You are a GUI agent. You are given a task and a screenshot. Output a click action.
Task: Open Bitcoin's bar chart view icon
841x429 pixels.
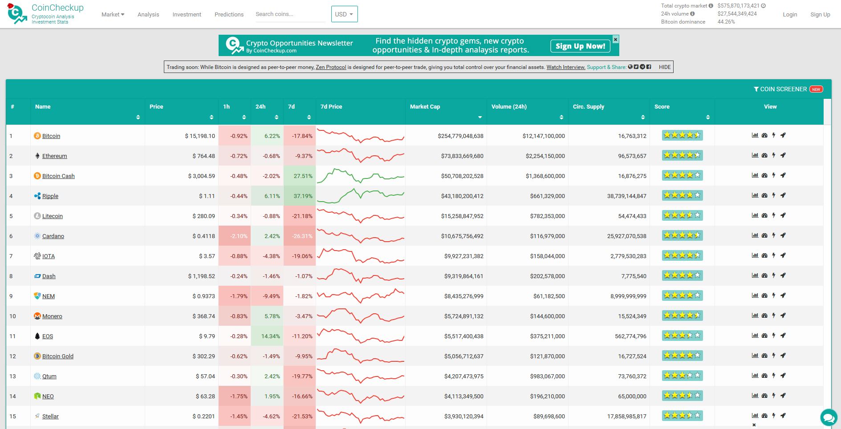(755, 135)
